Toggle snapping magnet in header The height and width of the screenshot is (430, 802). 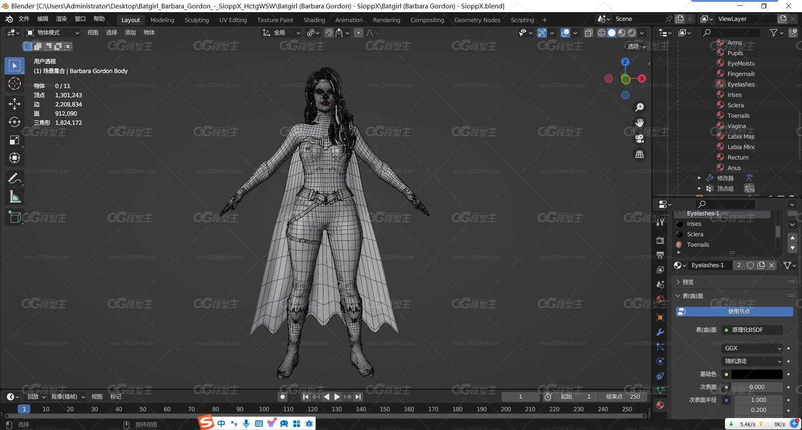(329, 33)
